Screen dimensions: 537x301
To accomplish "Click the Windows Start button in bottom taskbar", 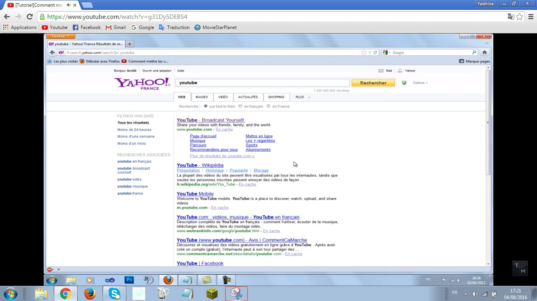I will [x=10, y=294].
